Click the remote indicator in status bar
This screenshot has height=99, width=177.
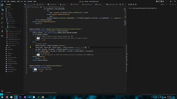(x=1, y=94)
